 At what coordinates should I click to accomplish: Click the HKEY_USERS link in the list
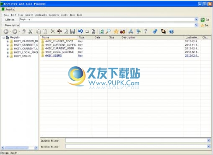tap(53, 56)
